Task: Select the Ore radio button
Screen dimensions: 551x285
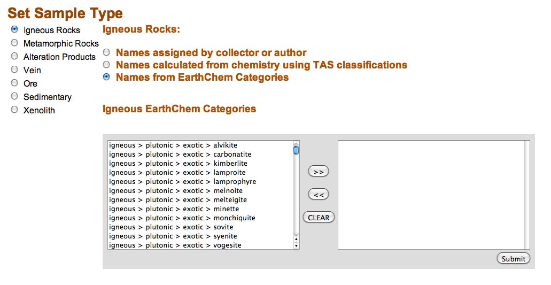Action: coord(14,83)
